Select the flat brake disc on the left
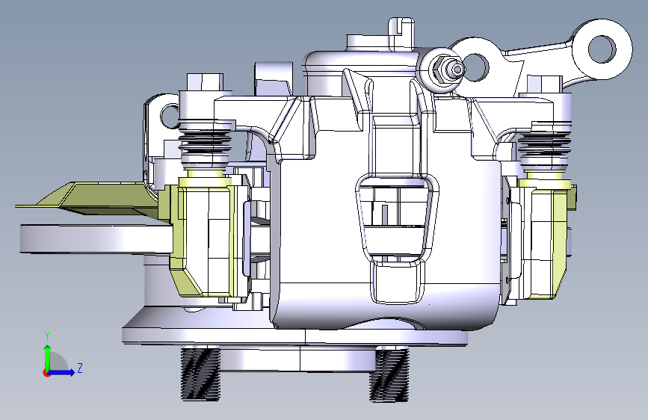This screenshot has height=420, width=648. [96, 238]
